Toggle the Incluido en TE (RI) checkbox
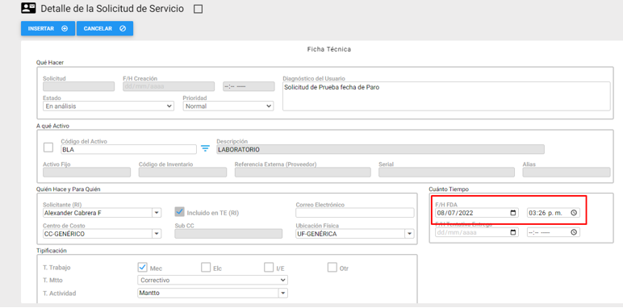Viewport: 623px width, 308px height. click(180, 212)
